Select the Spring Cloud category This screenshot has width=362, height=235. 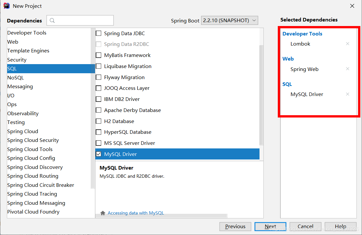(23, 131)
